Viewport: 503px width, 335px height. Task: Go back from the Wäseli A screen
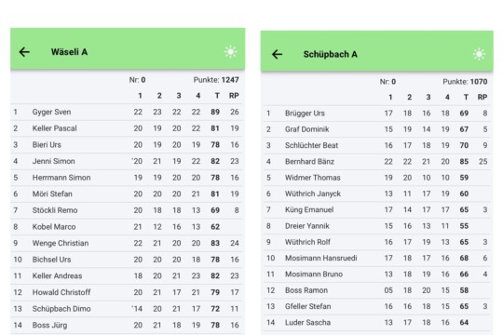[x=24, y=52]
